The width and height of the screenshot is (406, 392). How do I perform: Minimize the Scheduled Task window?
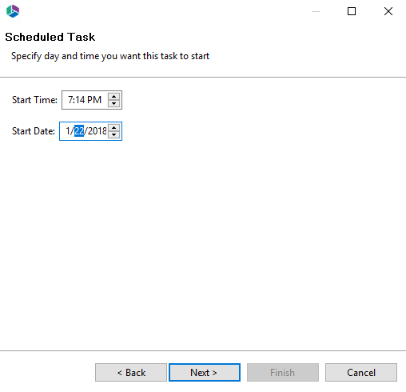316,11
